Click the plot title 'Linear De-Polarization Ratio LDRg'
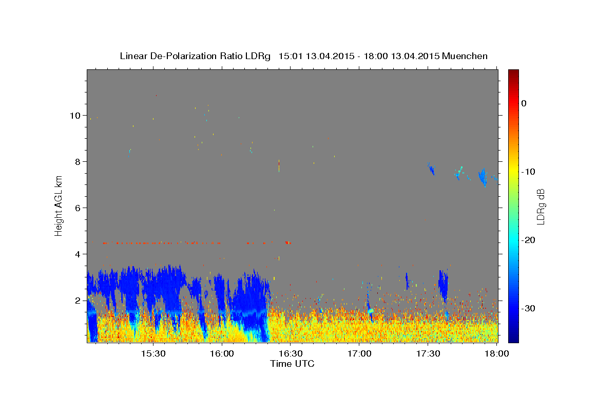Image resolution: width=616 pixels, height=411 pixels. tap(195, 56)
